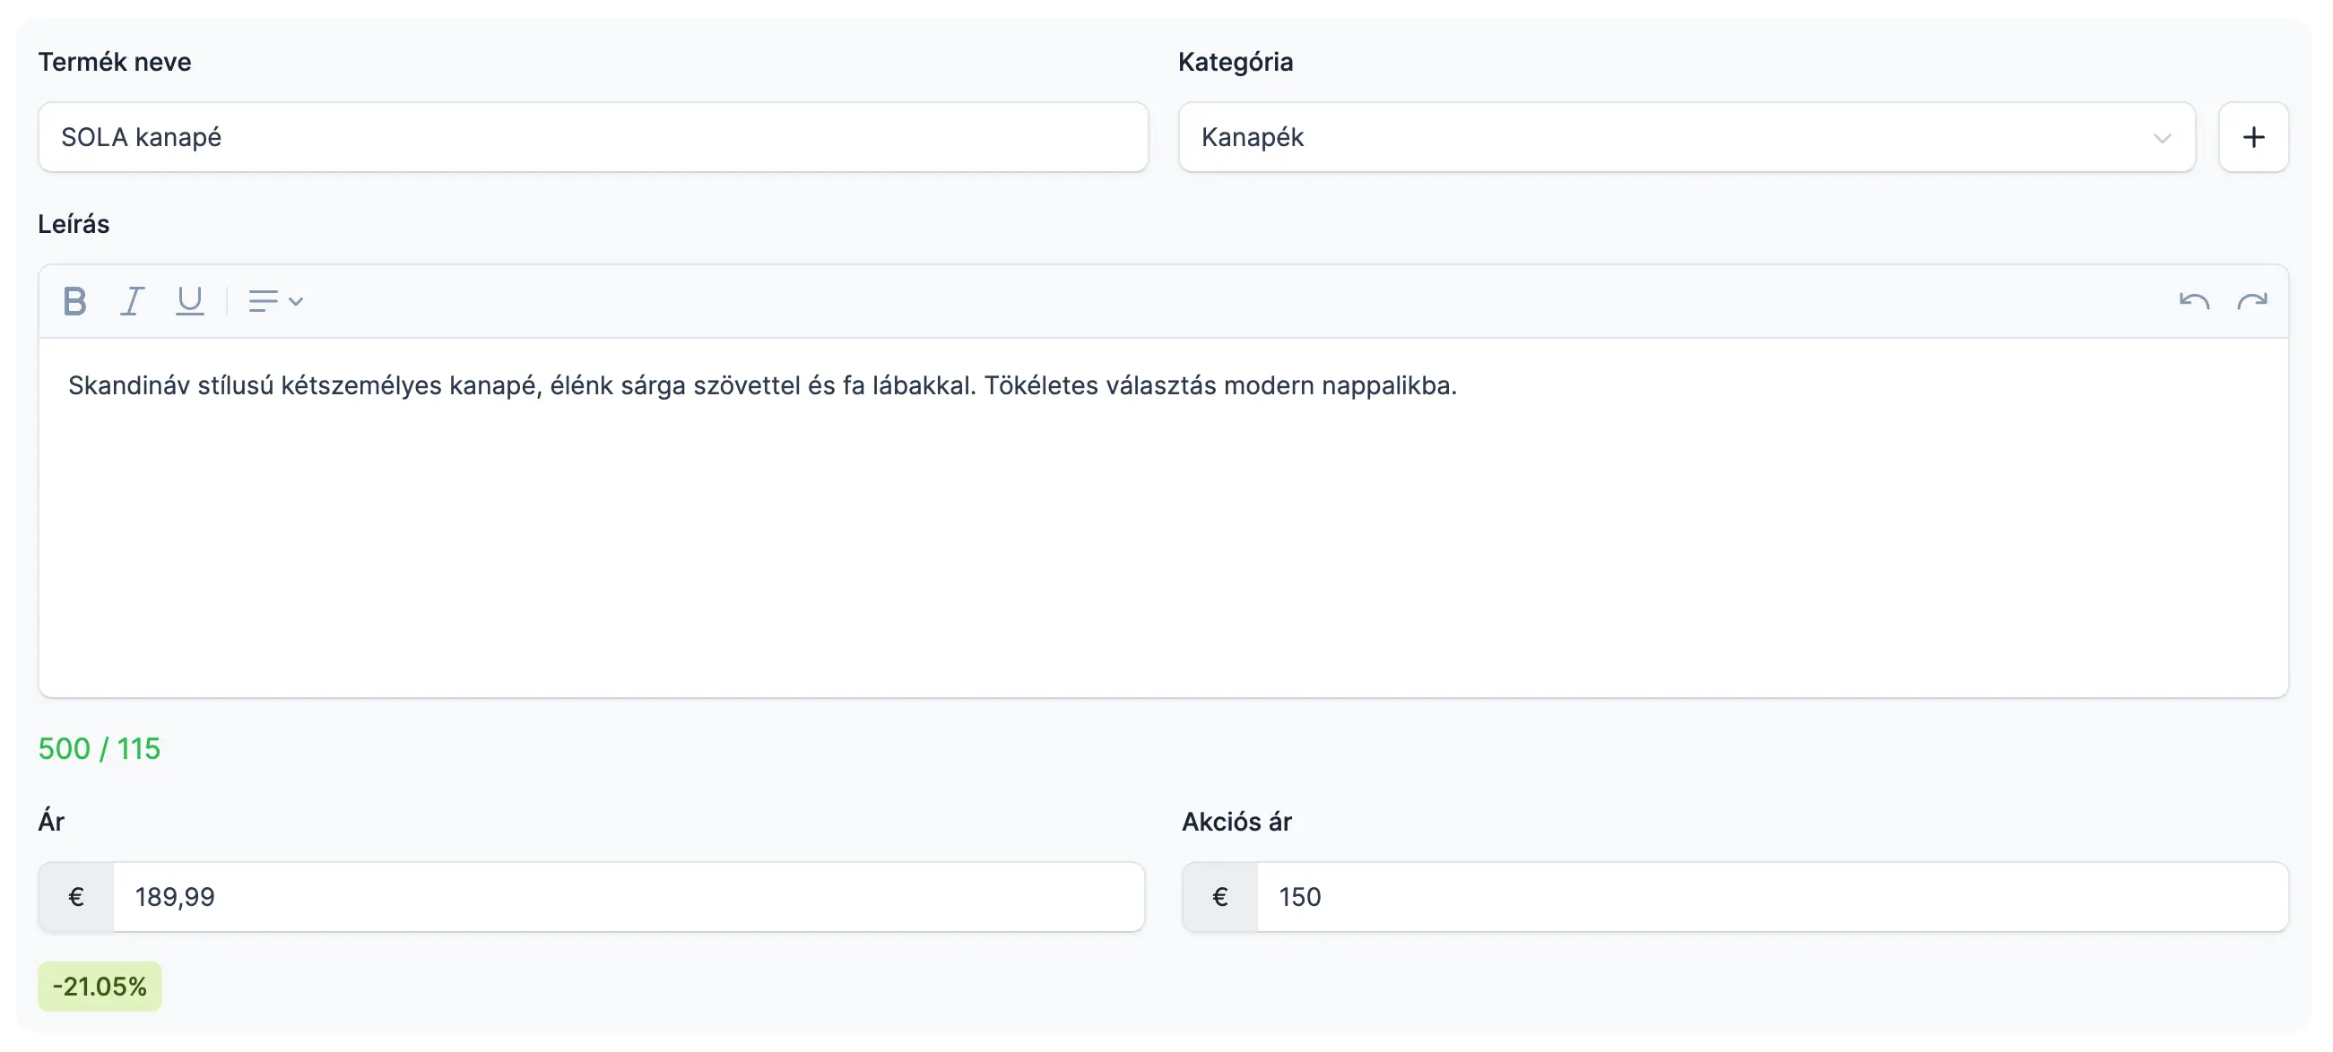Screen dimensions: 2333x1052
Task: Edit the Ár price field with 189,99
Action: [629, 896]
